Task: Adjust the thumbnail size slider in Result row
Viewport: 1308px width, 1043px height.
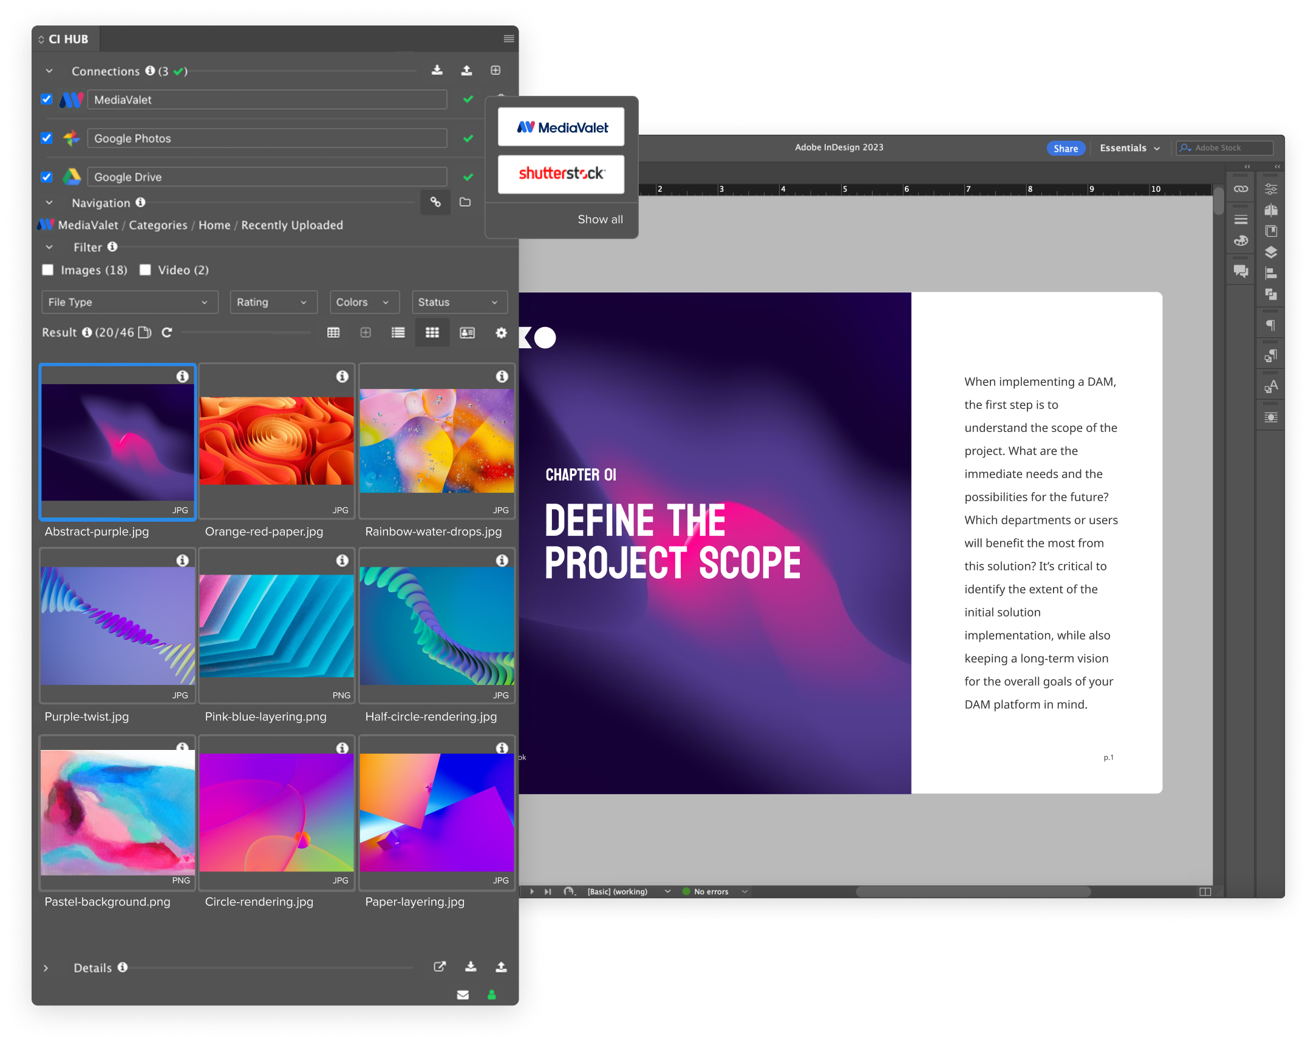Action: 245,332
